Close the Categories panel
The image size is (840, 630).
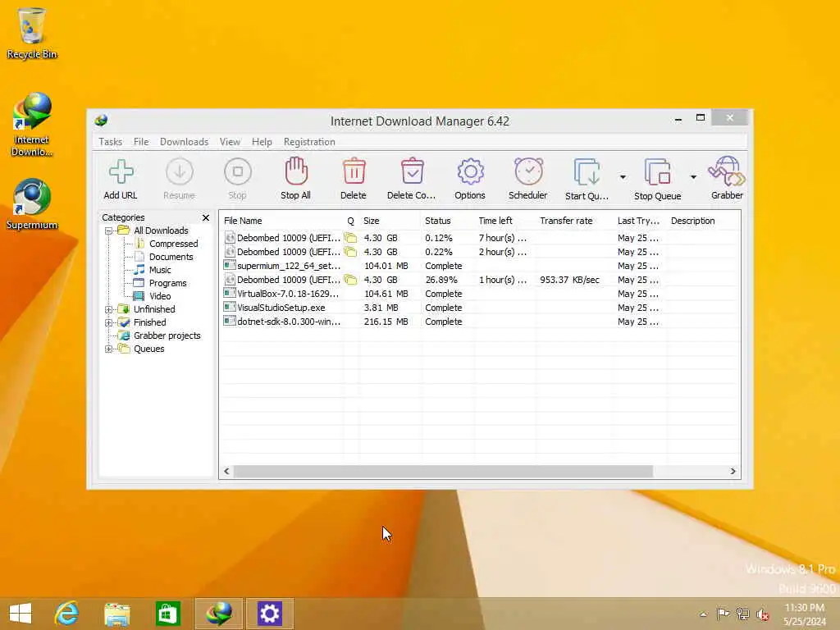[206, 217]
